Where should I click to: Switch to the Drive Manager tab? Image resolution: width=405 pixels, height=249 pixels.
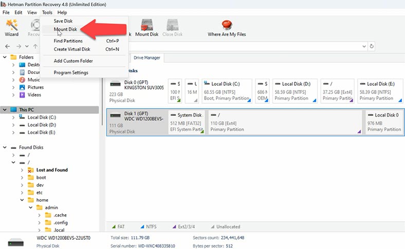(146, 58)
